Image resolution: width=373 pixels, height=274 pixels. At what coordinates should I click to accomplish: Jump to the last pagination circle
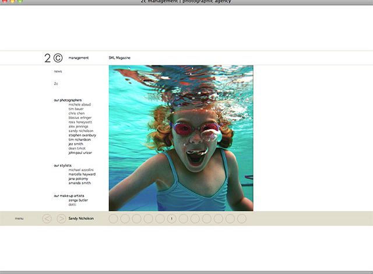(x=241, y=219)
